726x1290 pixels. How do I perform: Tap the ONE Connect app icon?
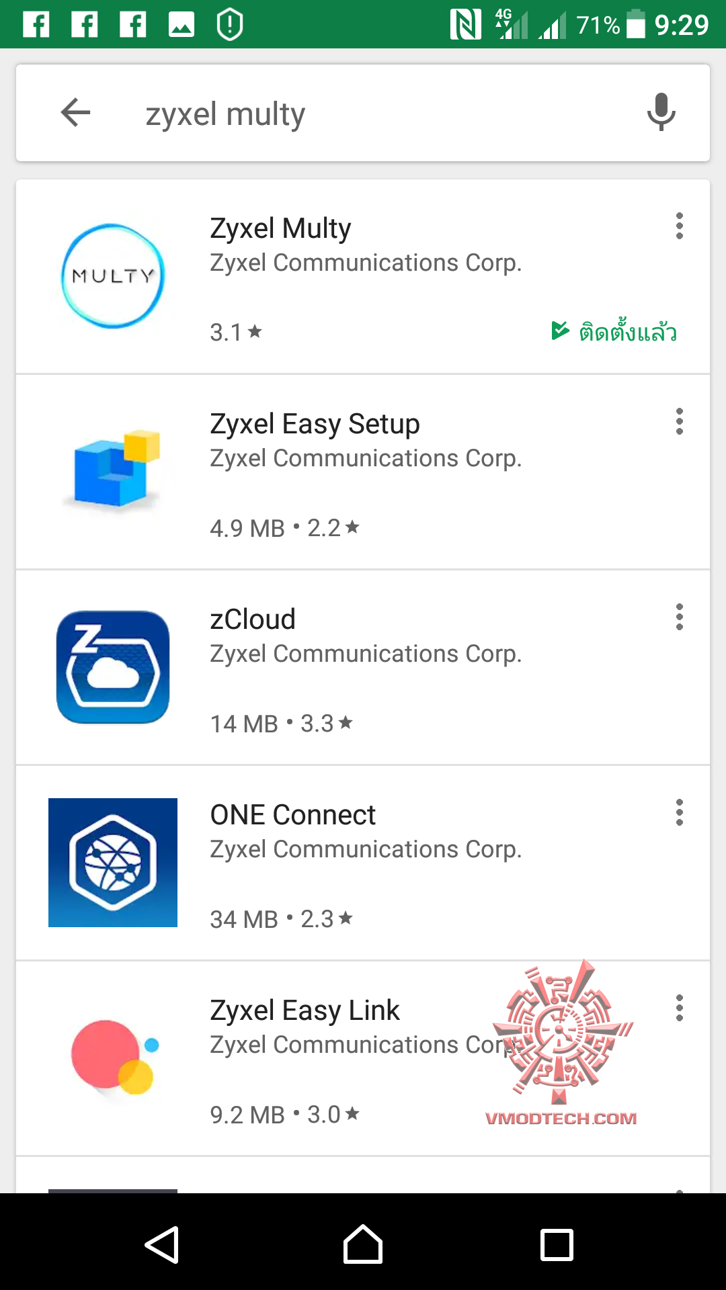(x=113, y=863)
